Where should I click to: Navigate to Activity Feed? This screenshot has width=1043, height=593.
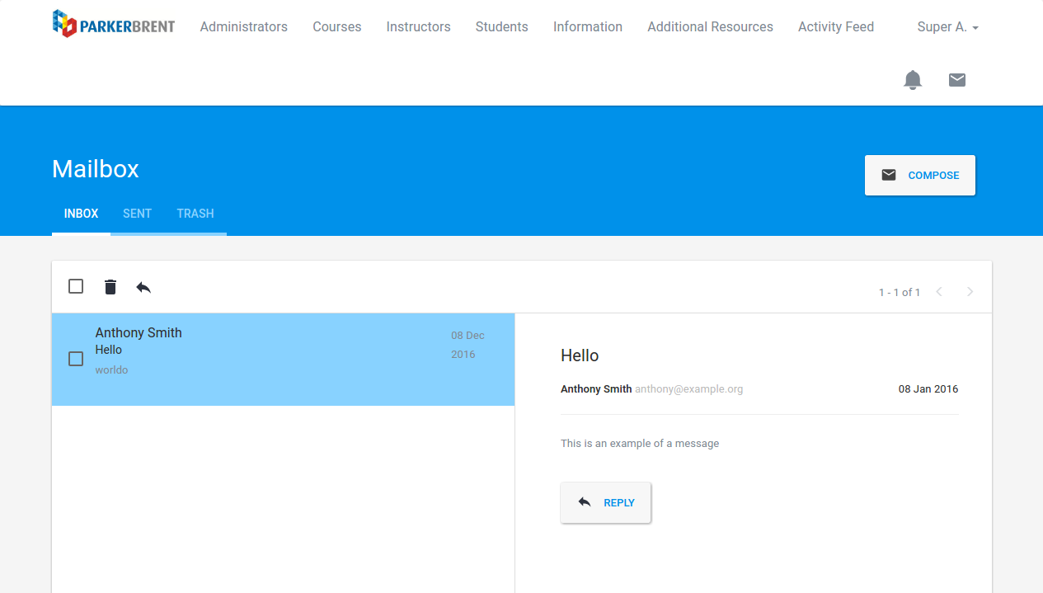[x=835, y=27]
